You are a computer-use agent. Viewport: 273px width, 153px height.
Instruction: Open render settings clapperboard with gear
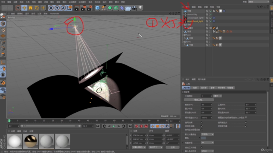pos(90,8)
